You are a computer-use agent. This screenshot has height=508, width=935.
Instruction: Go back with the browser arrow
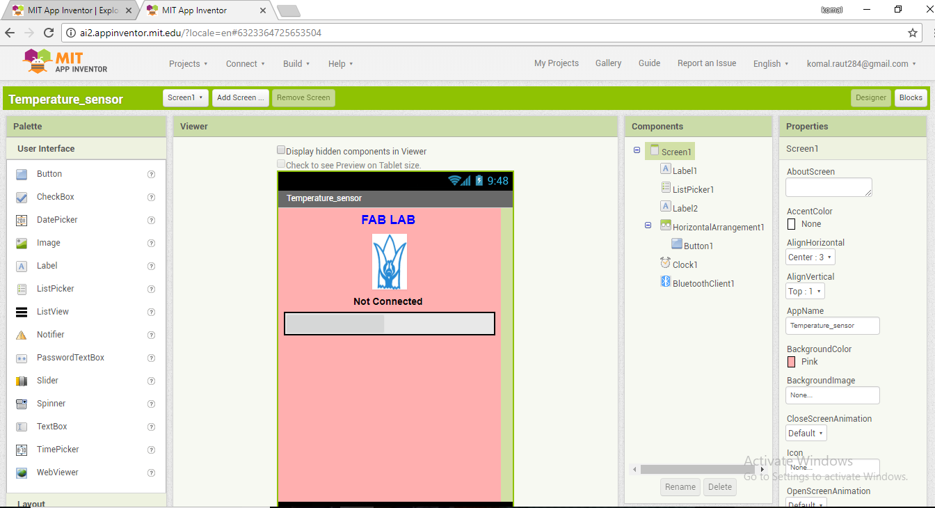point(10,33)
